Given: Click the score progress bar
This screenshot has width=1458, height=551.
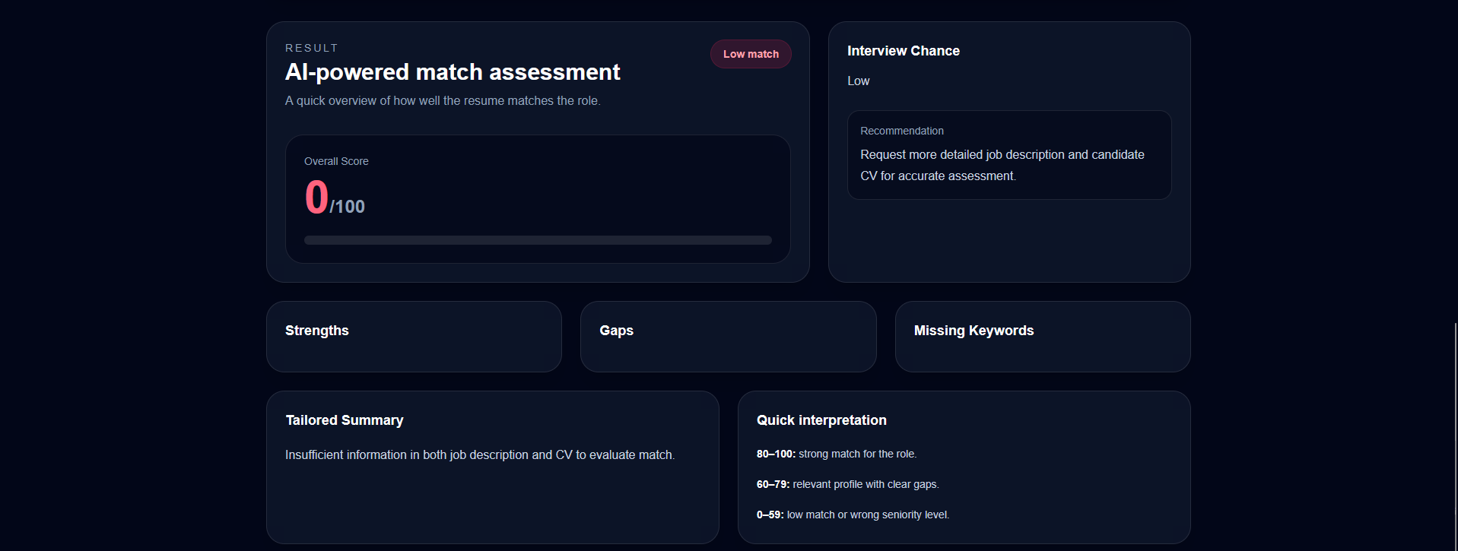Looking at the screenshot, I should coord(538,239).
